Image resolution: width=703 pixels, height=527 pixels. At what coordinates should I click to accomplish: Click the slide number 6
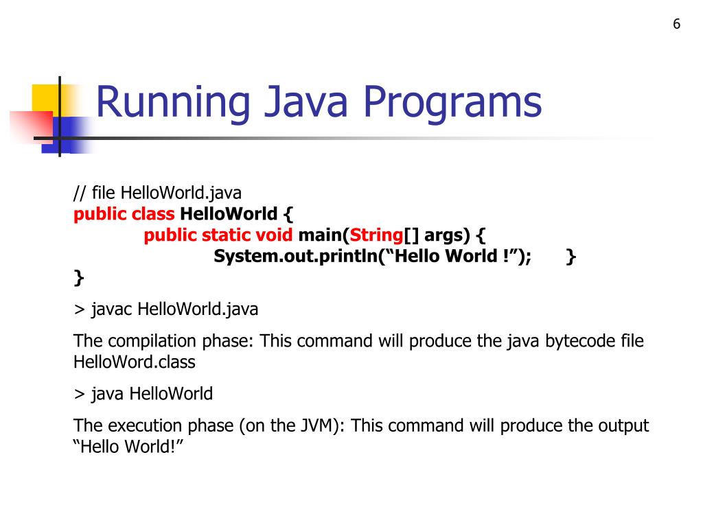(x=676, y=24)
